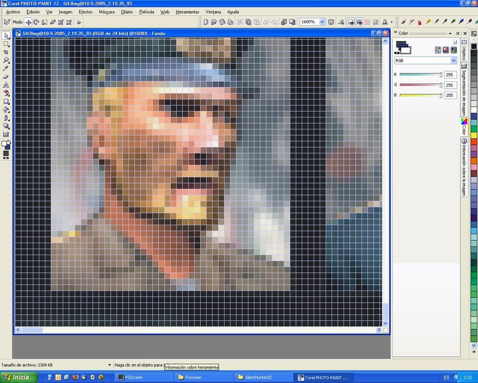The image size is (478, 383).
Task: Adjust the R color slider
Action: [x=421, y=74]
